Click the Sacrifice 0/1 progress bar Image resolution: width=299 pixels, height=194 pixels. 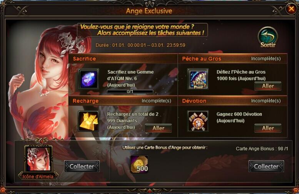click(130, 91)
